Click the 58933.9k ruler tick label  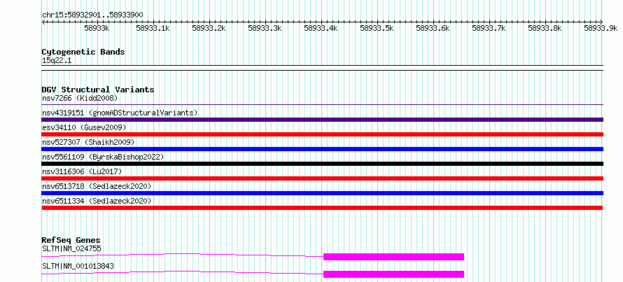601,28
